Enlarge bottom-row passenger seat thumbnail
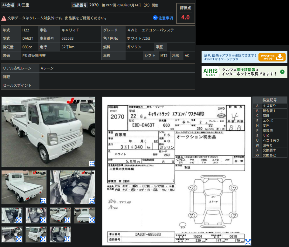Screen dimensions: 289x247 (67, 239)
